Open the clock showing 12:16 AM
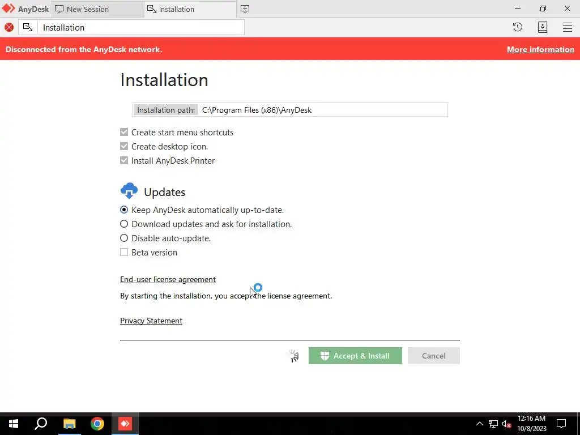Viewport: 580px width, 435px height. click(x=531, y=424)
